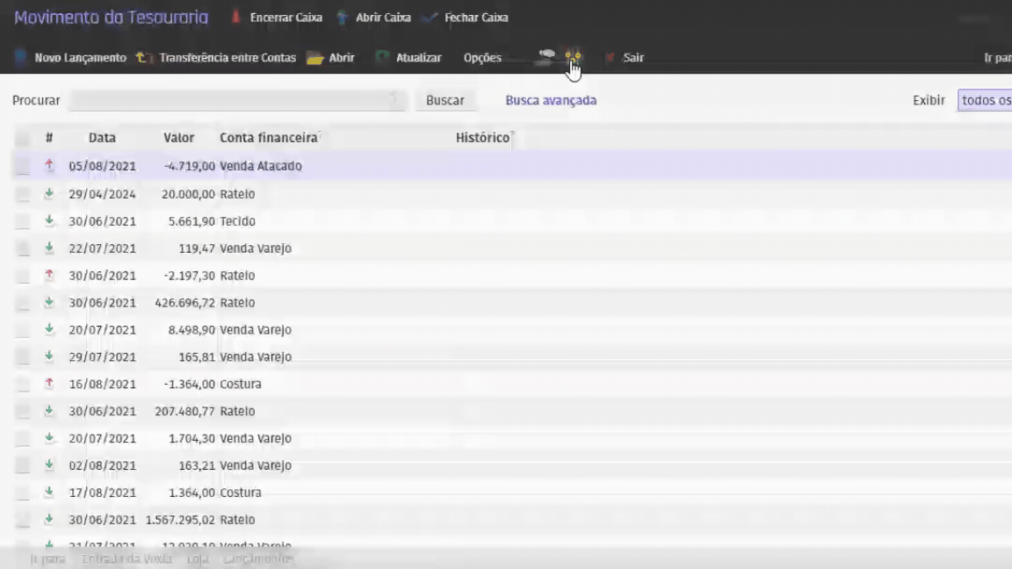Click the yellow tools icon under cursor
The width and height of the screenshot is (1012, 569).
(573, 57)
